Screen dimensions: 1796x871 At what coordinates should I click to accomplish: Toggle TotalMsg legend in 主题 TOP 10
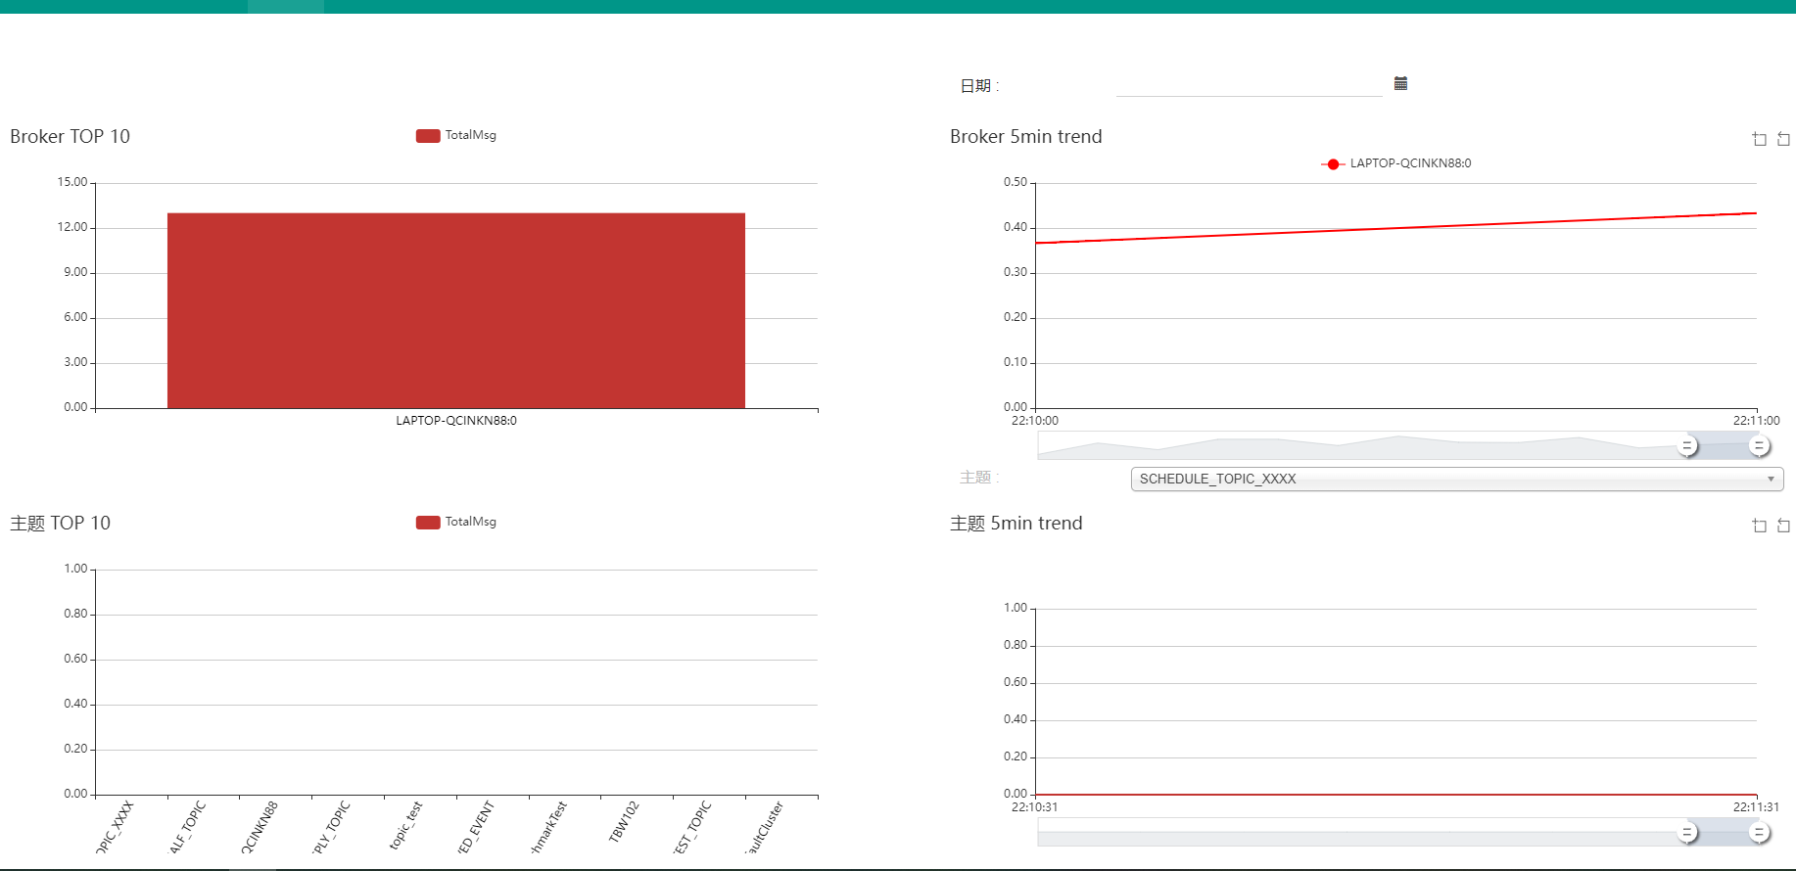456,522
